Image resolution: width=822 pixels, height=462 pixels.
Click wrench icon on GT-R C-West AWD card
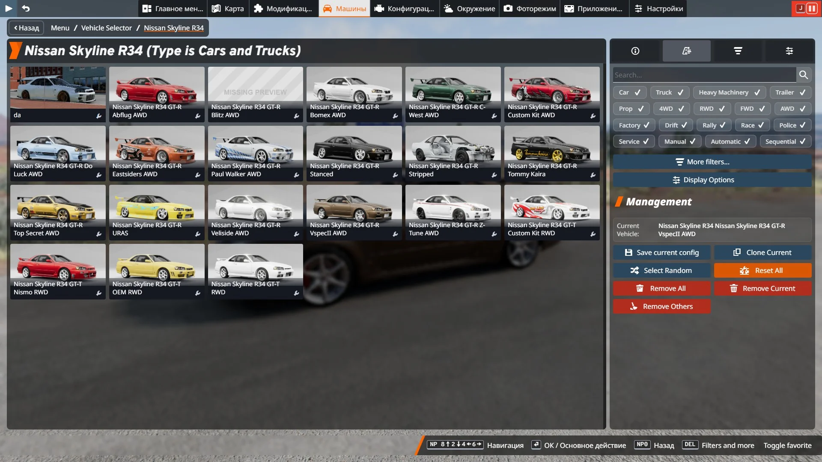coord(494,116)
